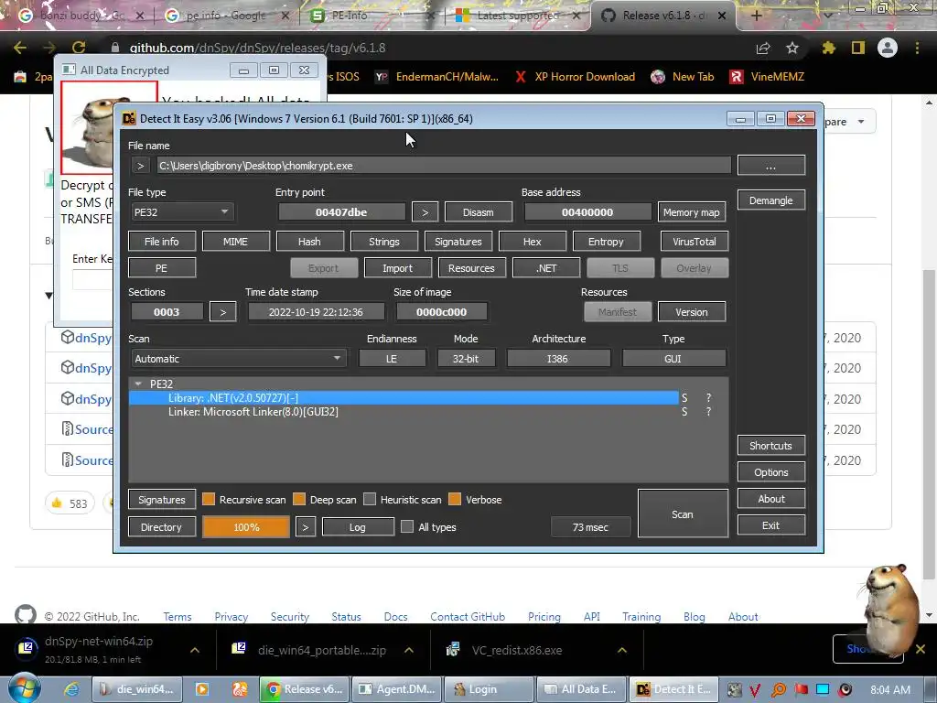
Task: Browse for a file with the ... button
Action: [x=770, y=166]
